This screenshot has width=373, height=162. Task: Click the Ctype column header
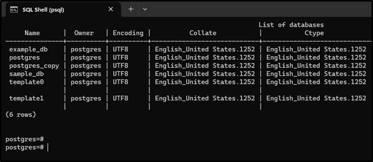[314, 33]
